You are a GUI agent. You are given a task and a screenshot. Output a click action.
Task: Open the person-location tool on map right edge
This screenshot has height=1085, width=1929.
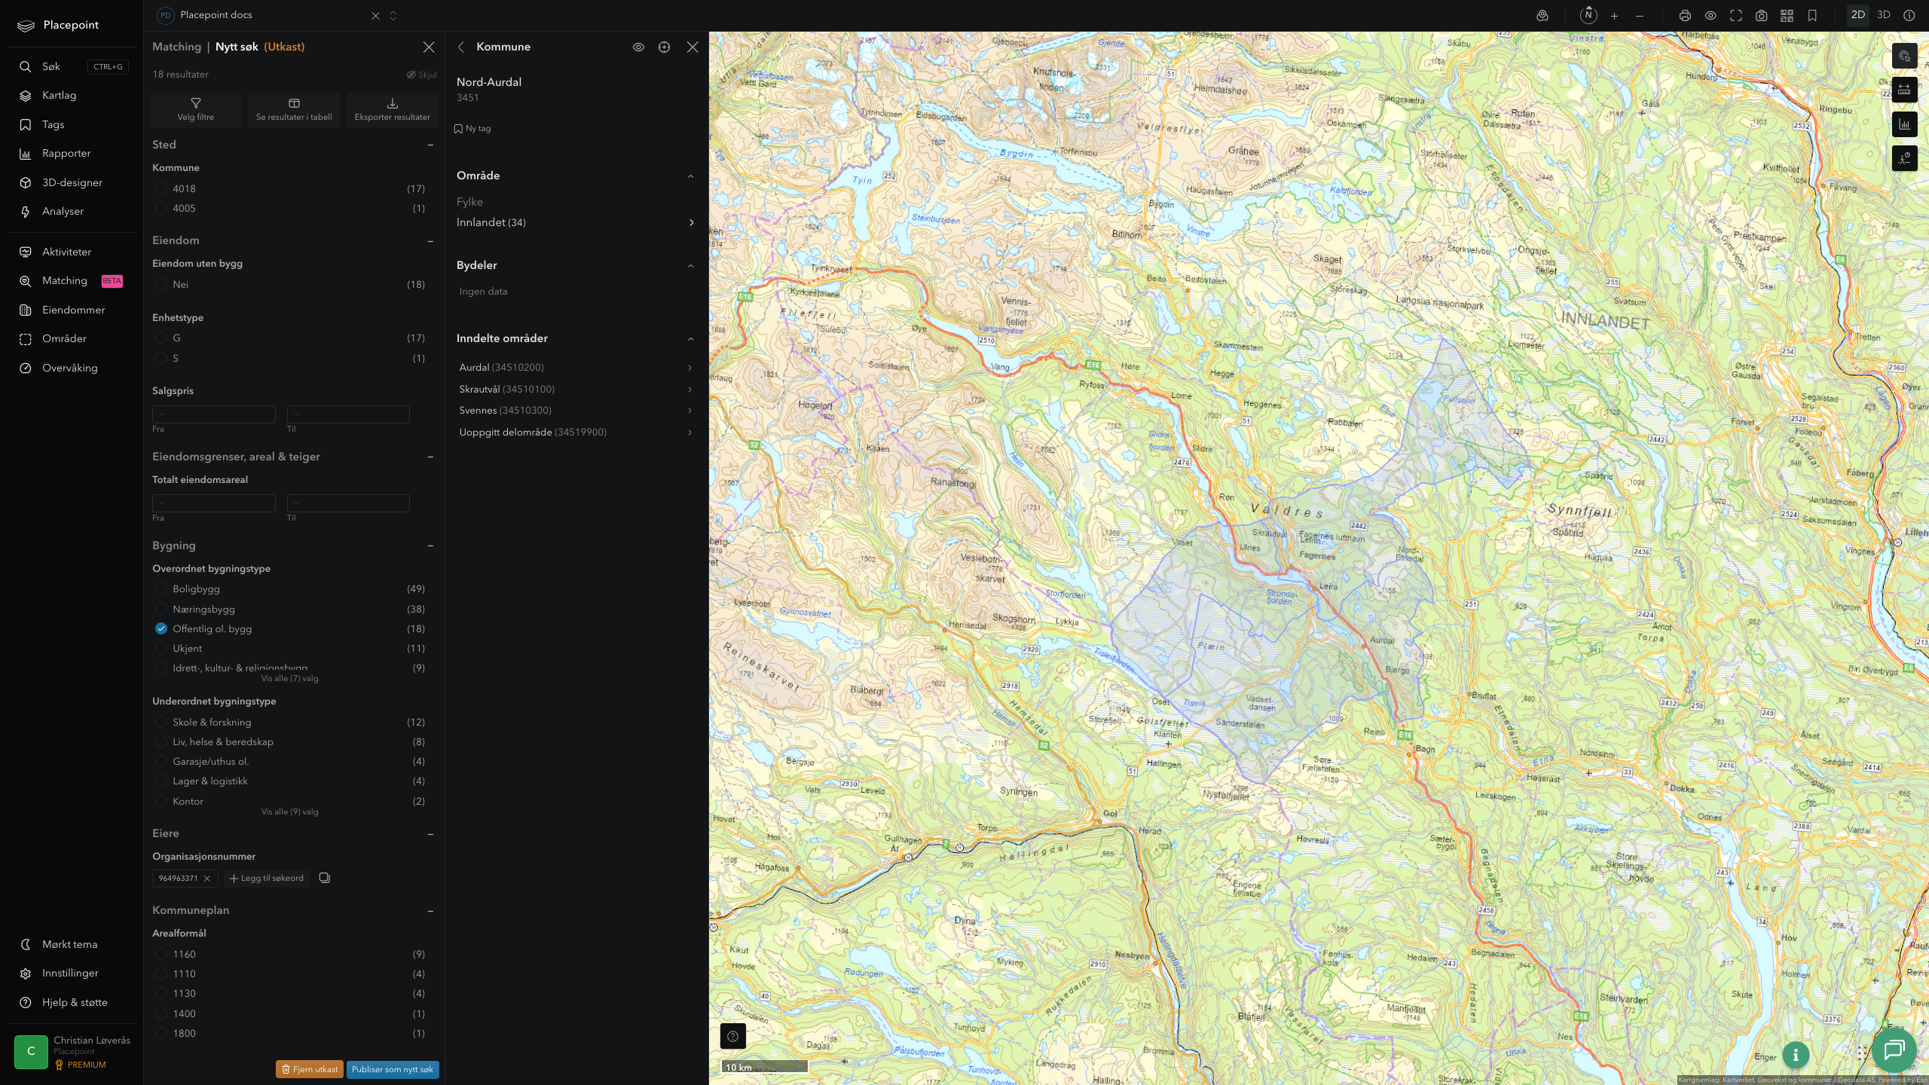click(1904, 158)
